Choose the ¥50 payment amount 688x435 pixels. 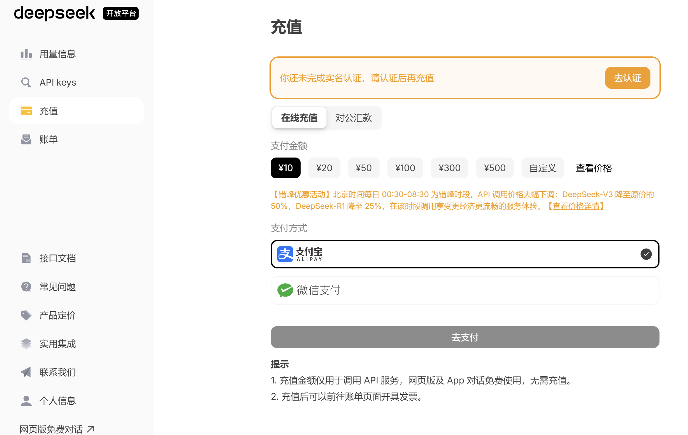tap(363, 168)
